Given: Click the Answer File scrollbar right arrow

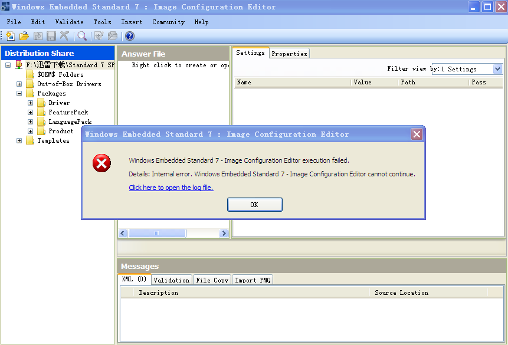Looking at the screenshot, I should coord(224,233).
